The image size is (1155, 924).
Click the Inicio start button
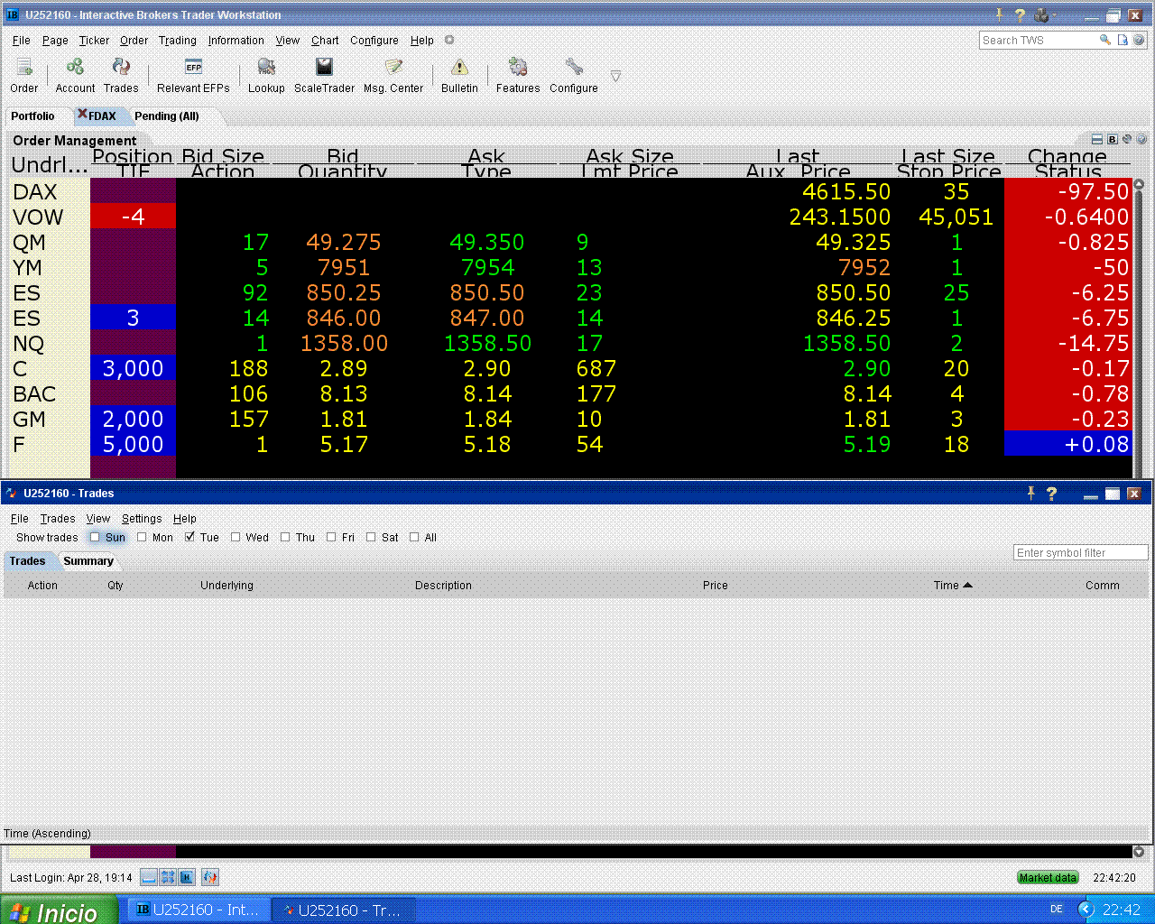(60, 910)
